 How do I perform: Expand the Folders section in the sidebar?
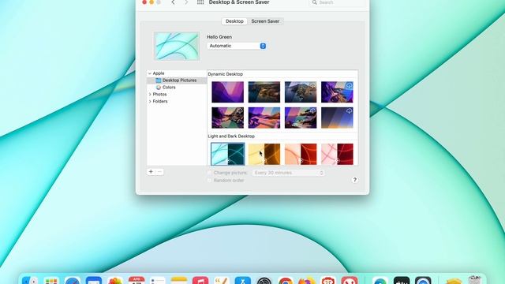[150, 102]
